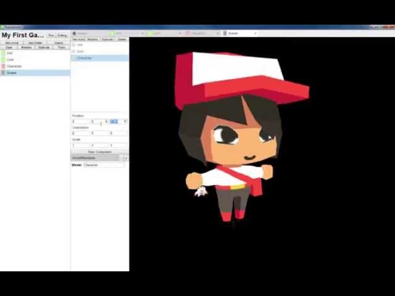This screenshot has height=296, width=395.
Task: Click the Search button in asset panel
Action: [59, 43]
